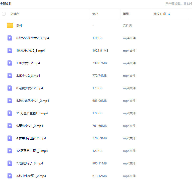Click video icon for 12.万圣节主题2_3.mp4
This screenshot has width=192, height=184.
[10, 151]
